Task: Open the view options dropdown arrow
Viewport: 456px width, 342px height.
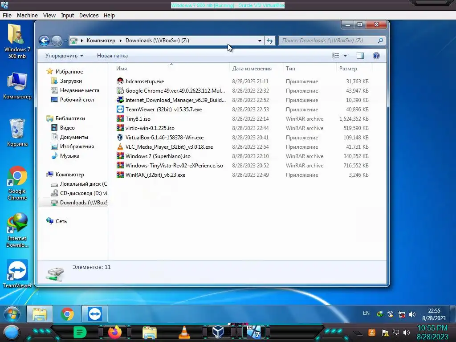Action: click(345, 56)
